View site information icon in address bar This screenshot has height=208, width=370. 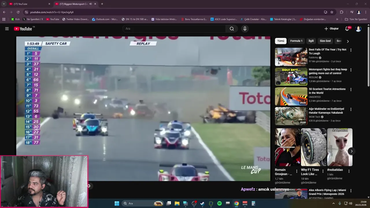[x=26, y=12]
